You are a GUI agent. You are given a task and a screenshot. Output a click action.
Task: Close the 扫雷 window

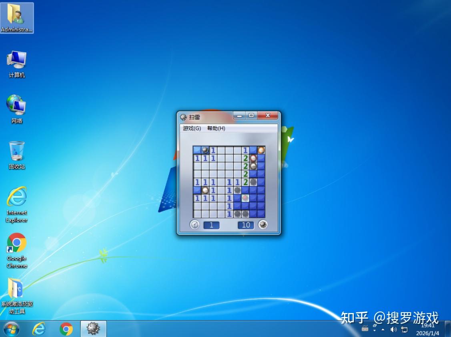tap(268, 115)
